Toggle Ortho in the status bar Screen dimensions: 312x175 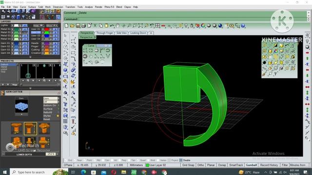coord(200,165)
